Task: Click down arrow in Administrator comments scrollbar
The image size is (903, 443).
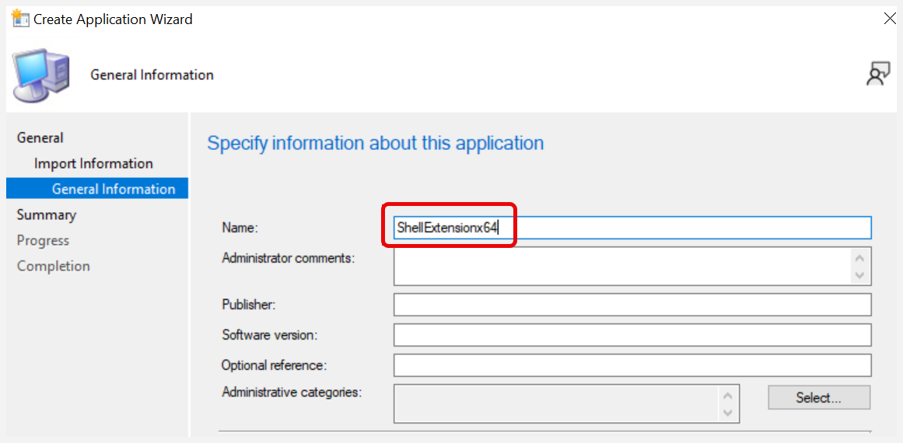Action: tap(860, 276)
